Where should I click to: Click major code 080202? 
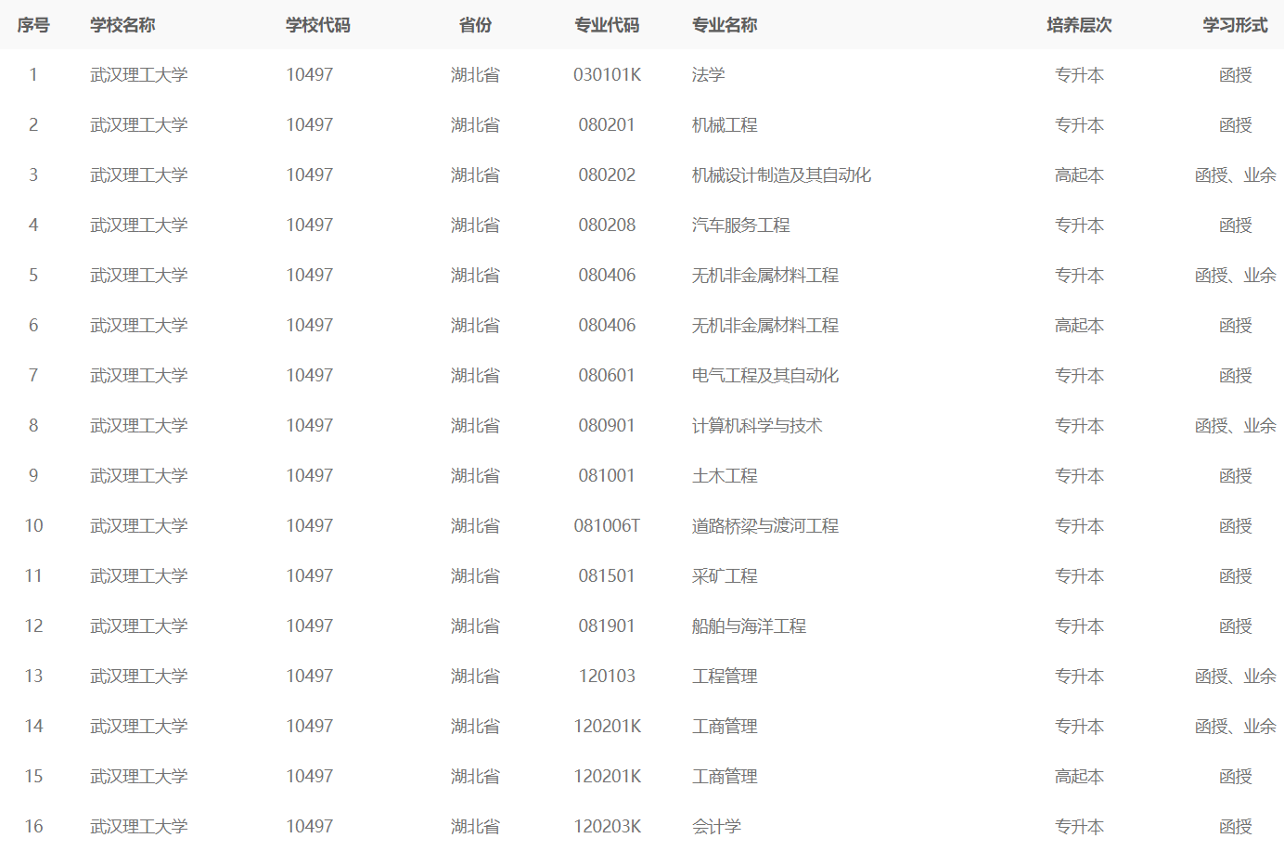[607, 175]
